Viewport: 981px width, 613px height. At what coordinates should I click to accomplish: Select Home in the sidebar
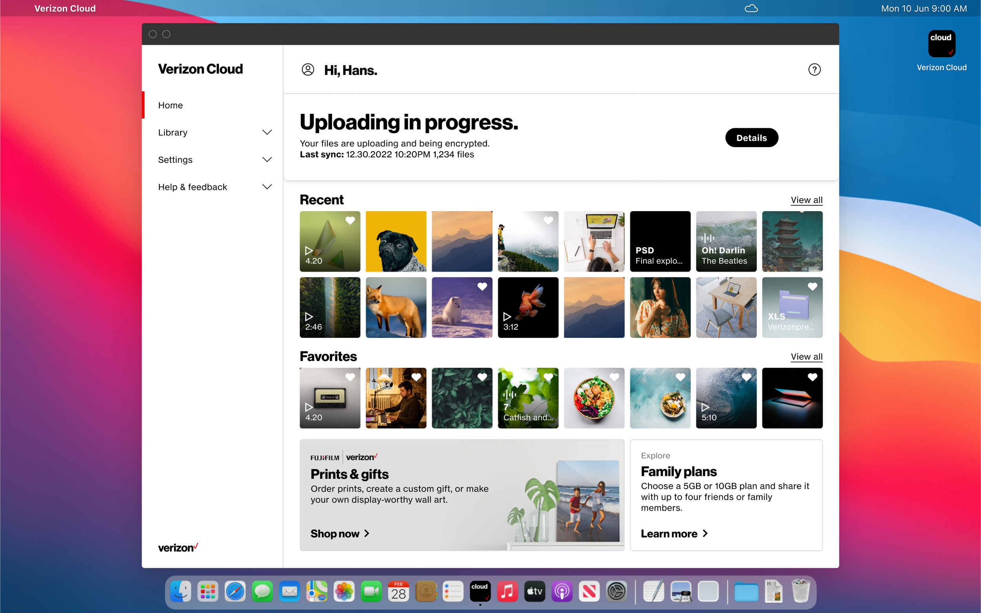(170, 106)
